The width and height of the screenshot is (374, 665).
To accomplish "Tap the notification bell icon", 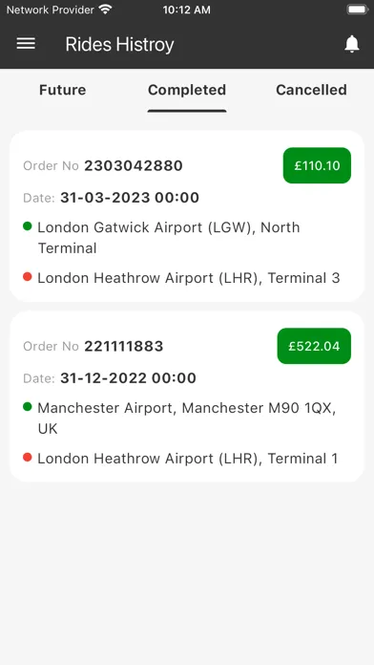I will pyautogui.click(x=351, y=44).
